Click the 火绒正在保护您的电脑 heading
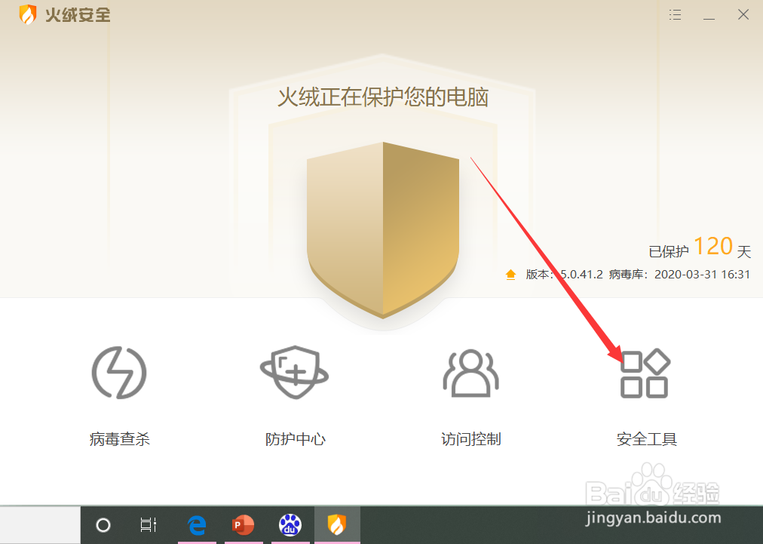The width and height of the screenshot is (763, 544). pos(383,97)
